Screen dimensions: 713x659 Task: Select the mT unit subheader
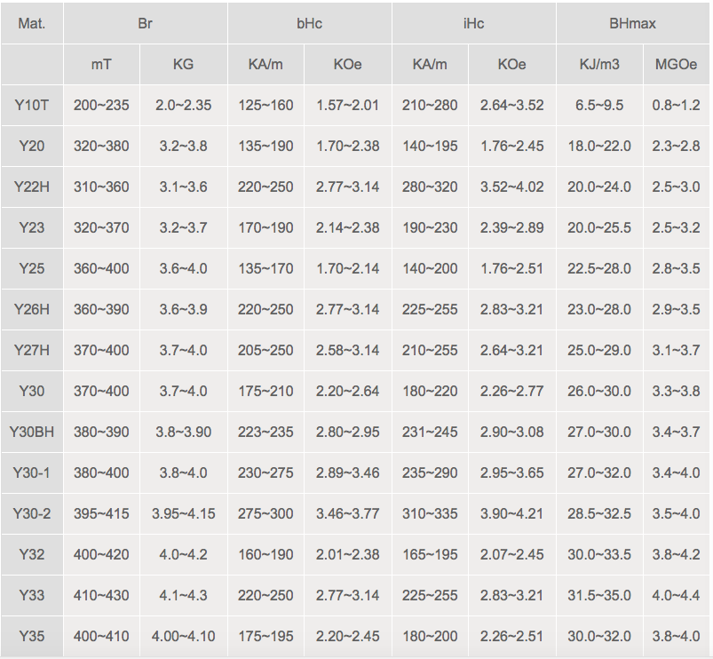coord(101,65)
